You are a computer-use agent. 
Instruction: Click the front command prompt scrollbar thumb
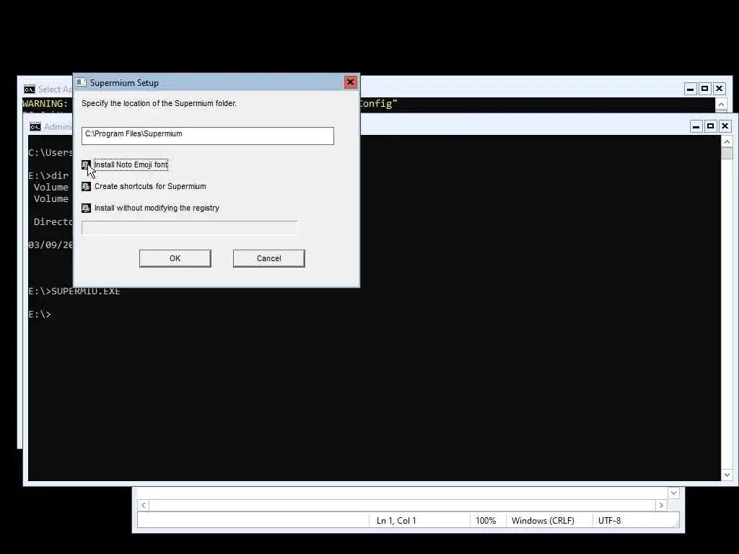727,153
